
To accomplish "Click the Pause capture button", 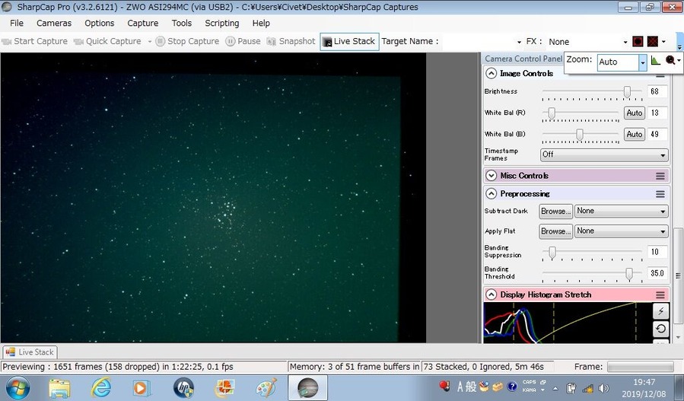I will click(x=243, y=41).
